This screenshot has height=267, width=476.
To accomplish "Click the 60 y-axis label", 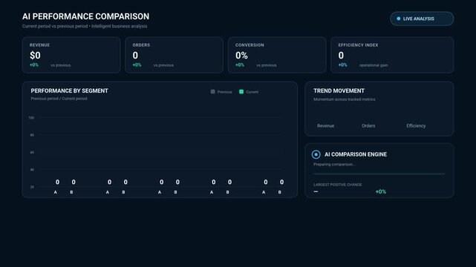I will [x=32, y=153].
